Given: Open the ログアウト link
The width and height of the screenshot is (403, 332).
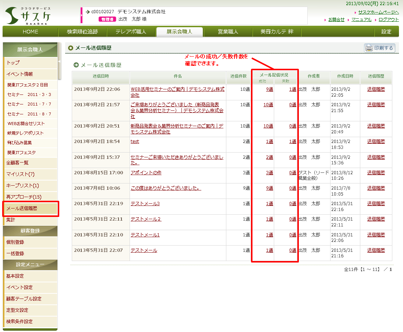Looking at the screenshot, I should click(x=389, y=19).
